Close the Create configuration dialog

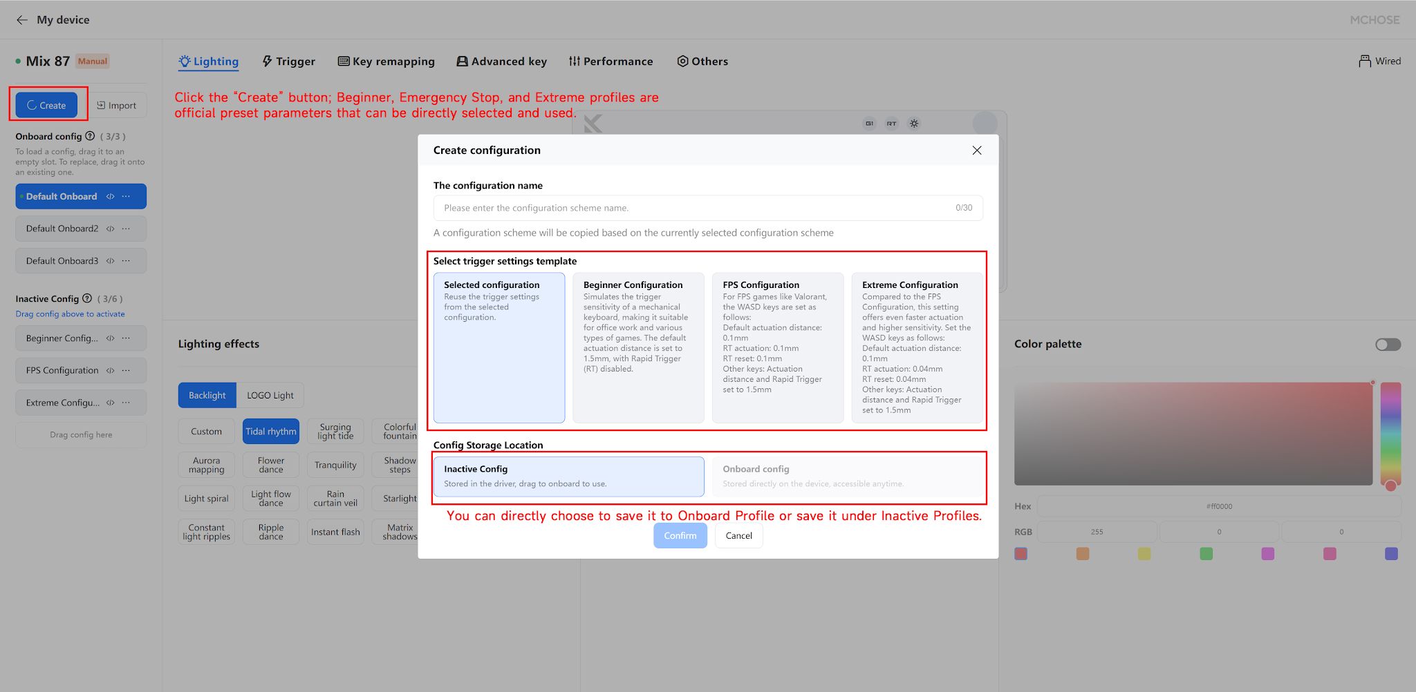[x=977, y=151]
